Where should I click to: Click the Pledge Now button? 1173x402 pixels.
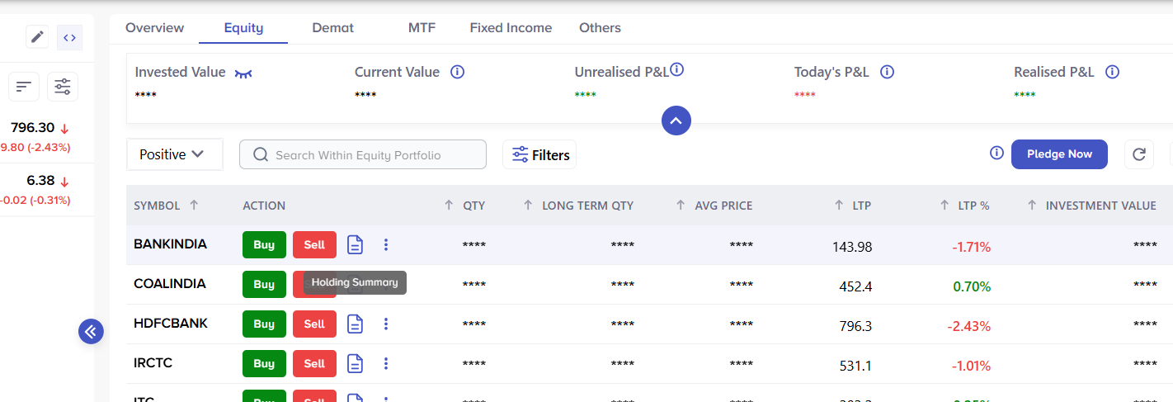click(x=1059, y=154)
